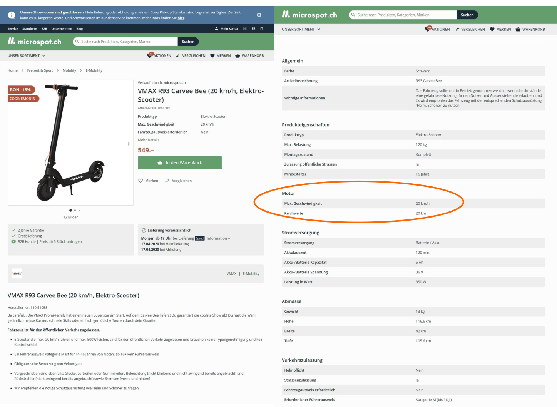Open the Blog menu item
This screenshot has width=557, height=407.
[80, 29]
